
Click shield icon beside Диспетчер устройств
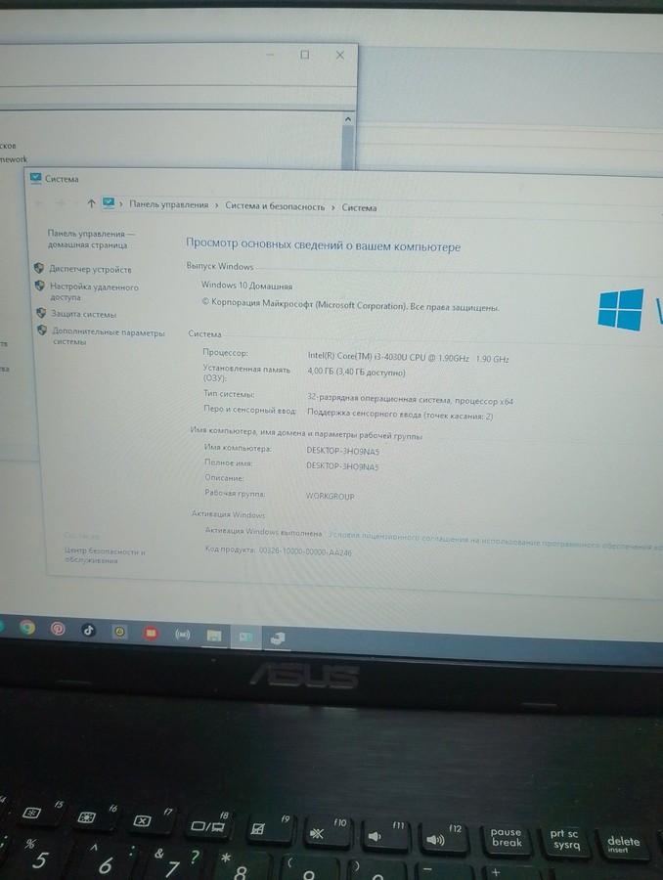pos(39,268)
